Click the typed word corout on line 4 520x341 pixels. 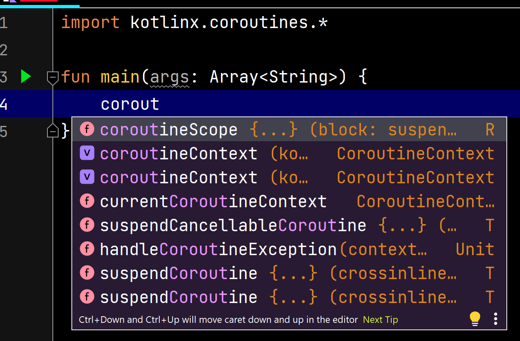(x=130, y=104)
